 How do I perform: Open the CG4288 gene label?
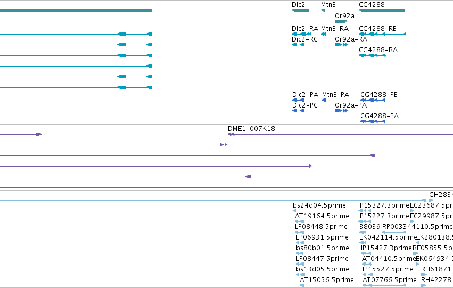[372, 5]
